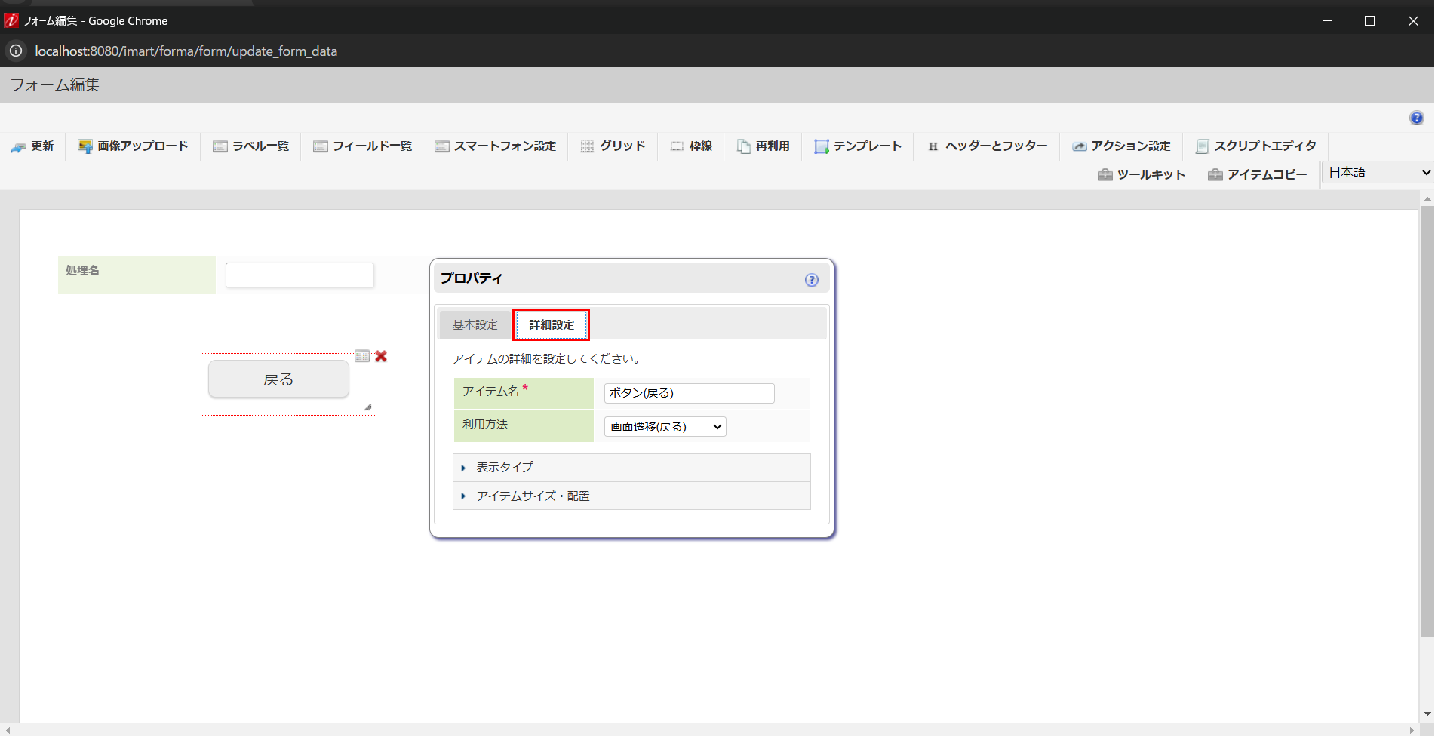
Task: Open ヘッダーとフッター settings
Action: (x=985, y=146)
